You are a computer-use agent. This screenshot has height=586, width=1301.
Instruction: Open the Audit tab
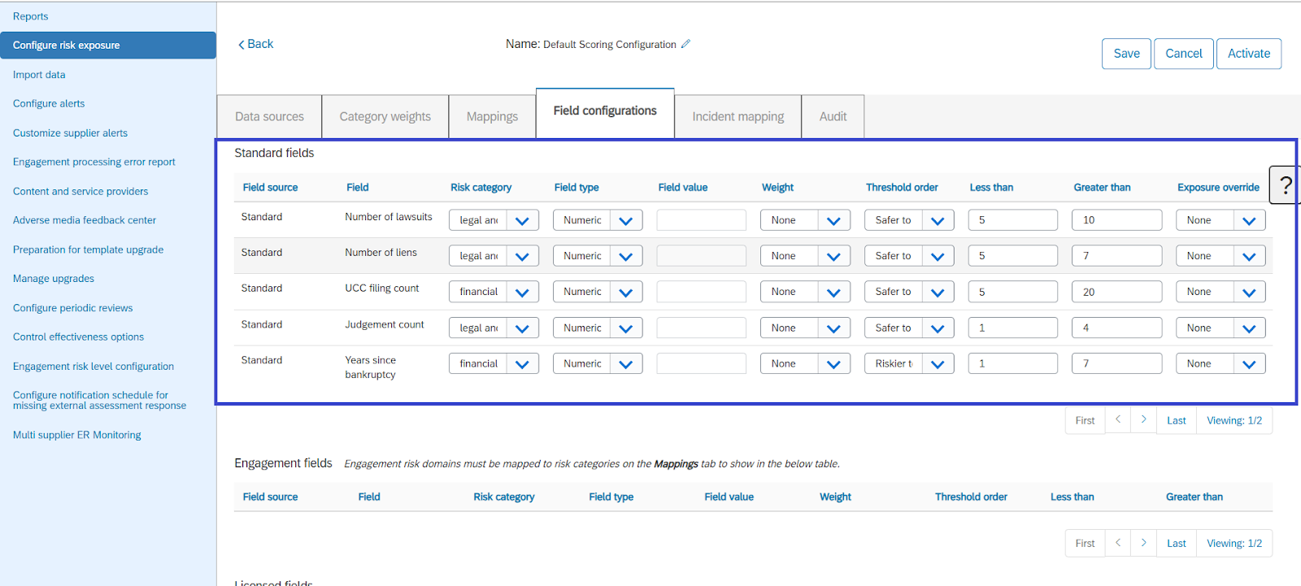833,116
